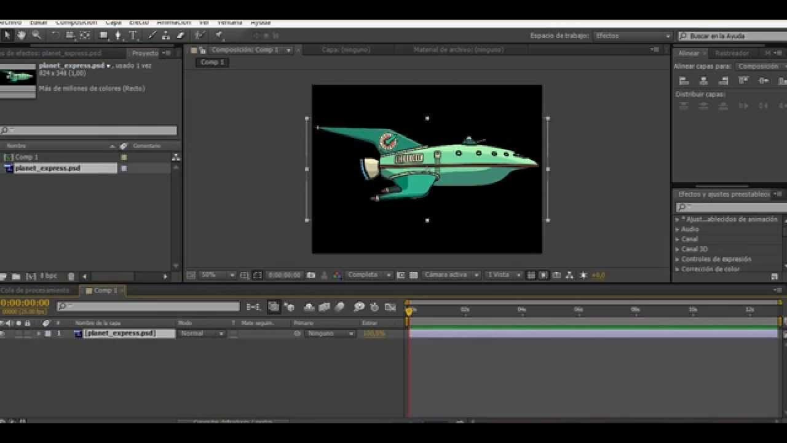Click Align Vertical Center icon
Image resolution: width=787 pixels, height=443 pixels.
763,81
